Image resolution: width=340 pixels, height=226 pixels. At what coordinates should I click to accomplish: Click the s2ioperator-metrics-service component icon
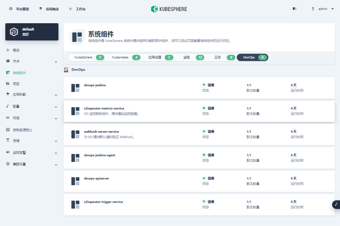point(75,111)
